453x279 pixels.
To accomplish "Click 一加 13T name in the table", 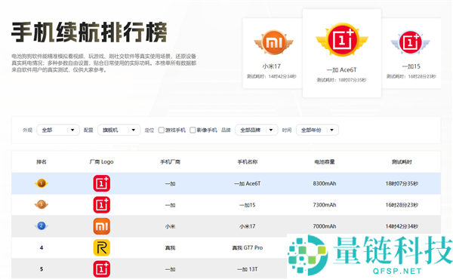I will pos(248,269).
